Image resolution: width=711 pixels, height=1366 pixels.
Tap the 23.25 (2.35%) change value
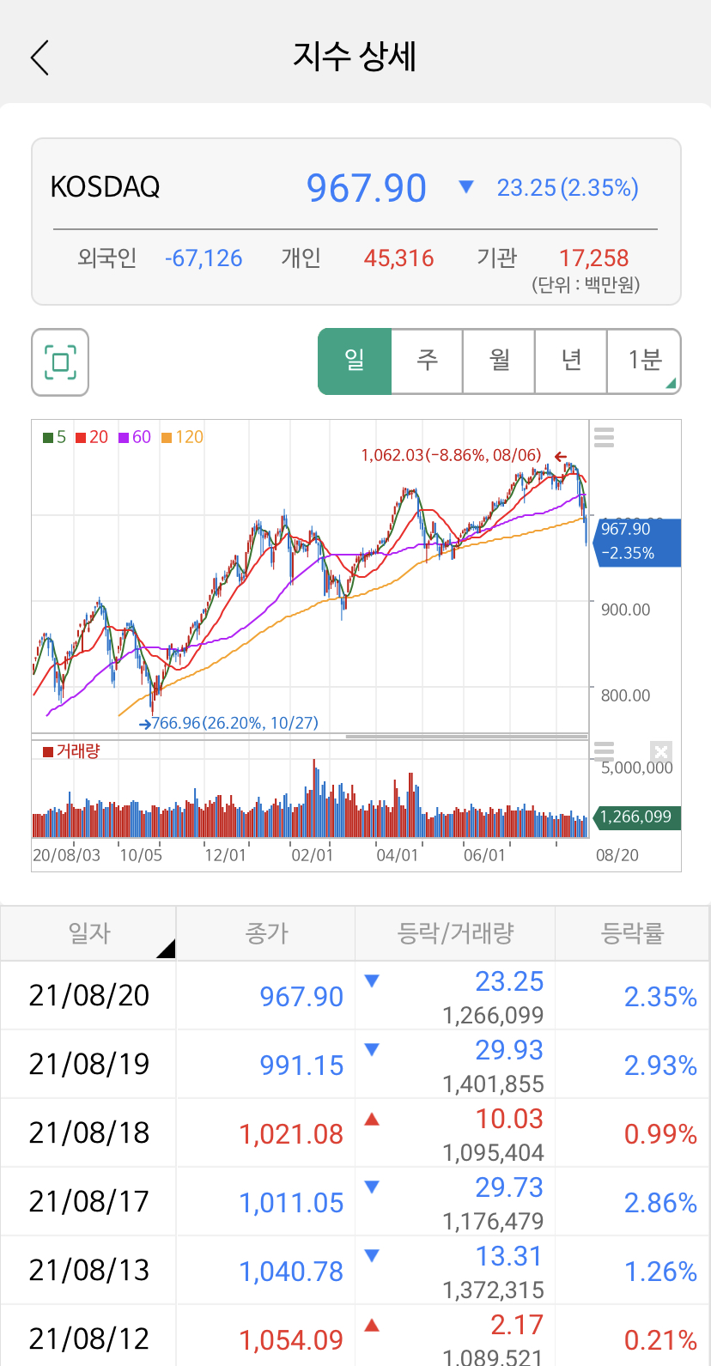click(x=568, y=187)
